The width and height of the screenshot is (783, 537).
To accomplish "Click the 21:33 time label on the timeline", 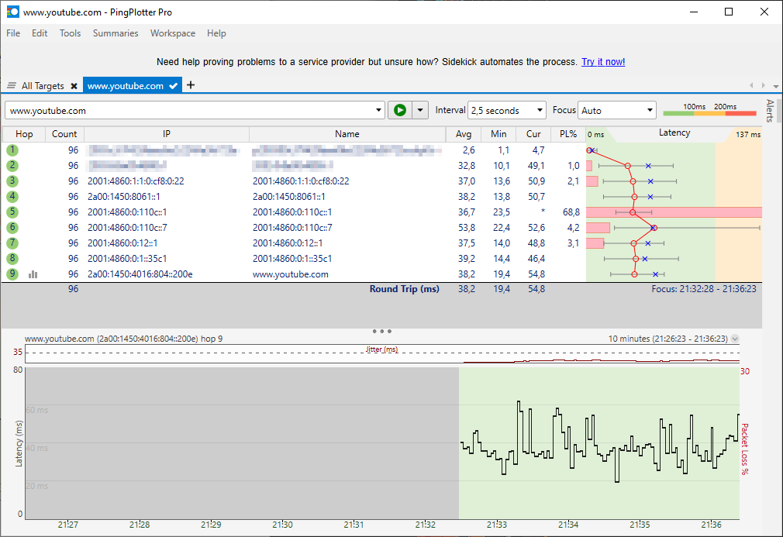I will click(x=497, y=525).
